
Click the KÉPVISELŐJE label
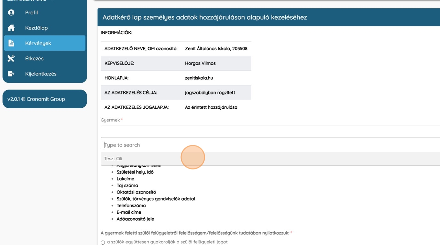(119, 63)
